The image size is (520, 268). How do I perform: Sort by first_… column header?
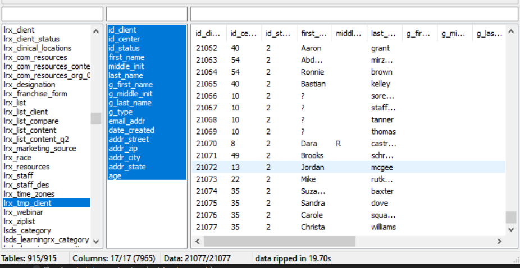(x=314, y=33)
